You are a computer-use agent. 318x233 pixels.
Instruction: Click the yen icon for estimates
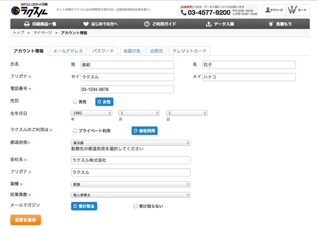pos(271,24)
